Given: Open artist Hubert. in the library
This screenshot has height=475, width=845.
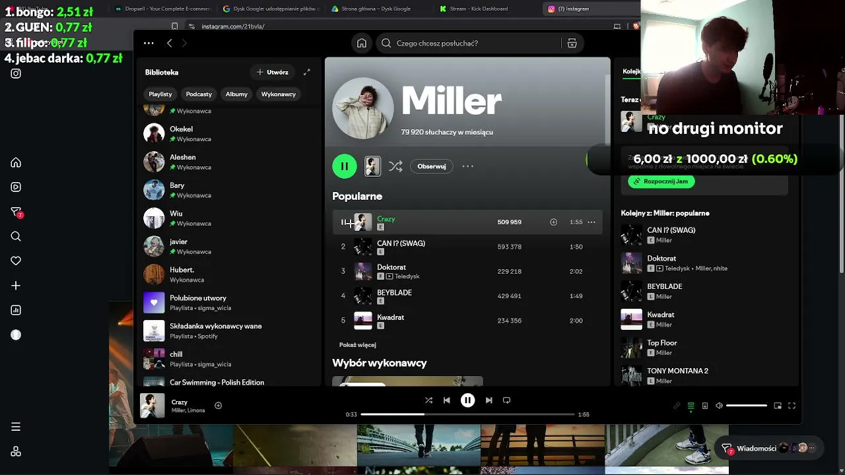Looking at the screenshot, I should click(x=227, y=274).
